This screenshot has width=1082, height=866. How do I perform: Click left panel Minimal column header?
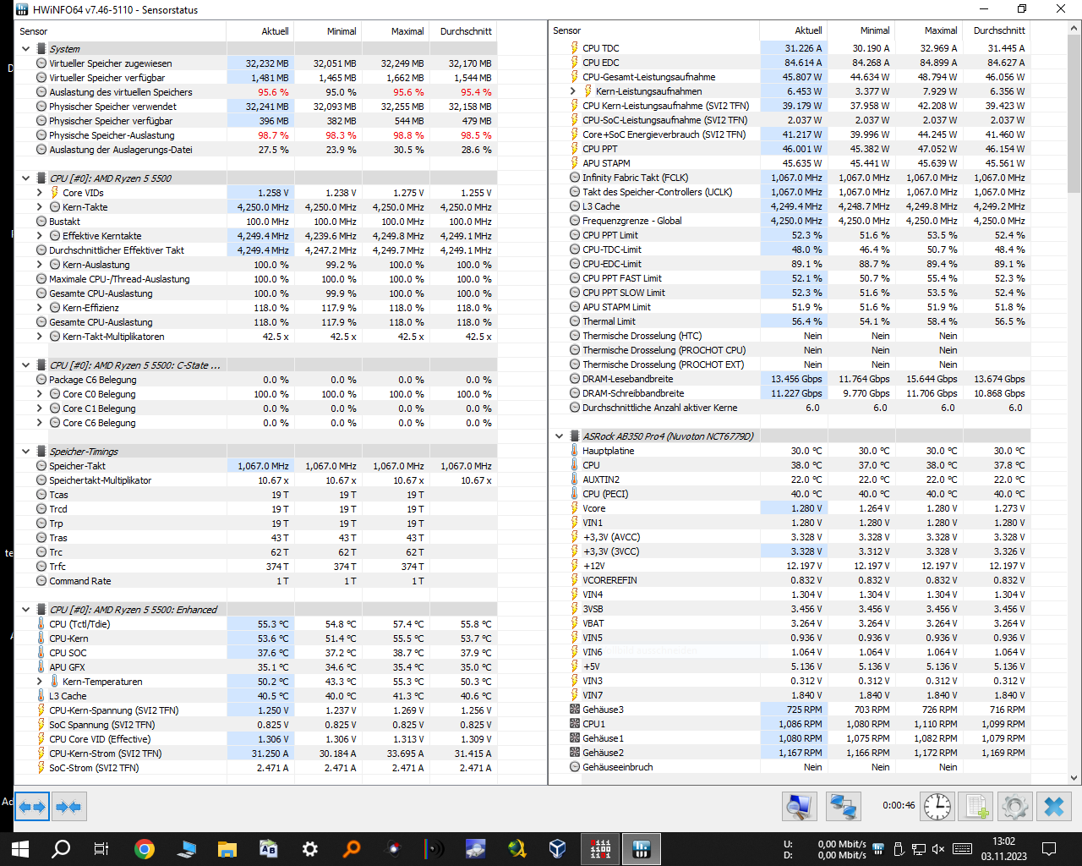327,31
